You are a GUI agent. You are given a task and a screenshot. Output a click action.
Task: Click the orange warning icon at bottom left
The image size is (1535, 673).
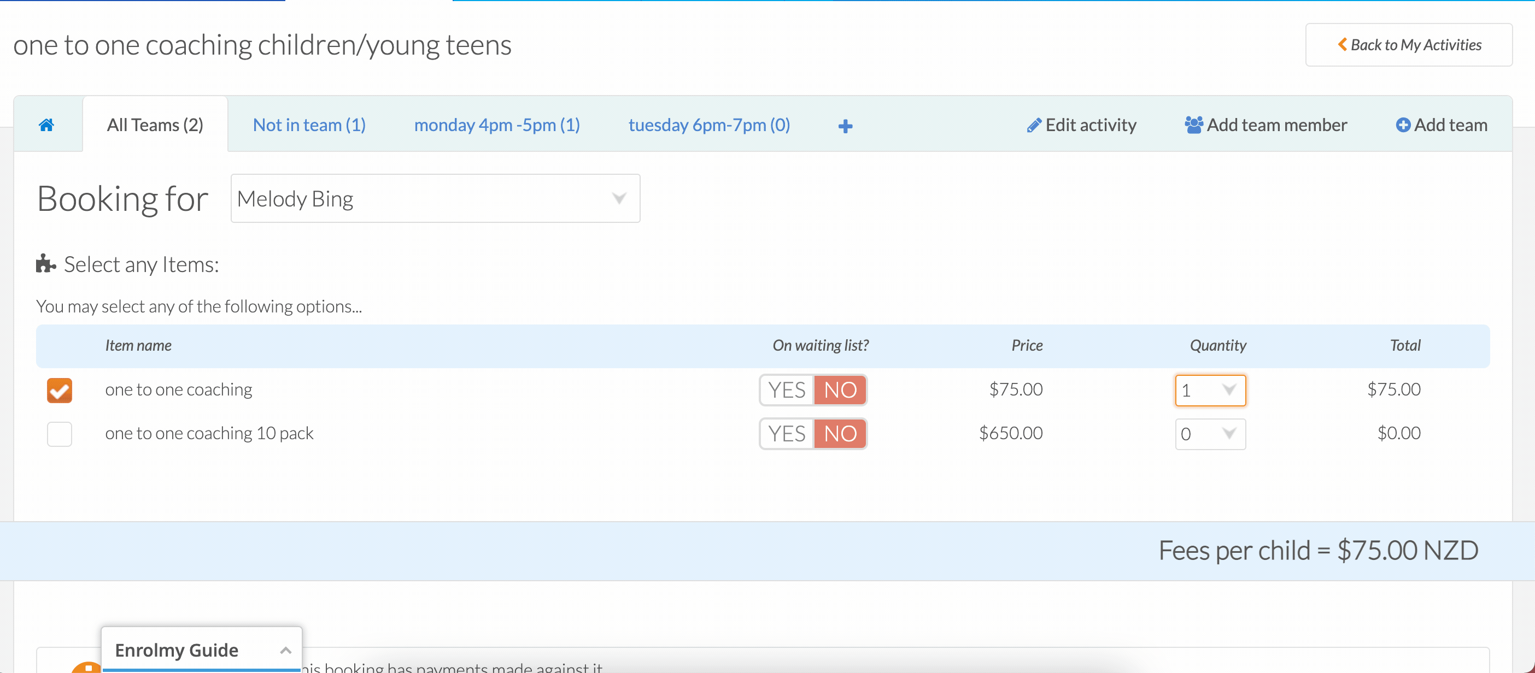pyautogui.click(x=87, y=668)
